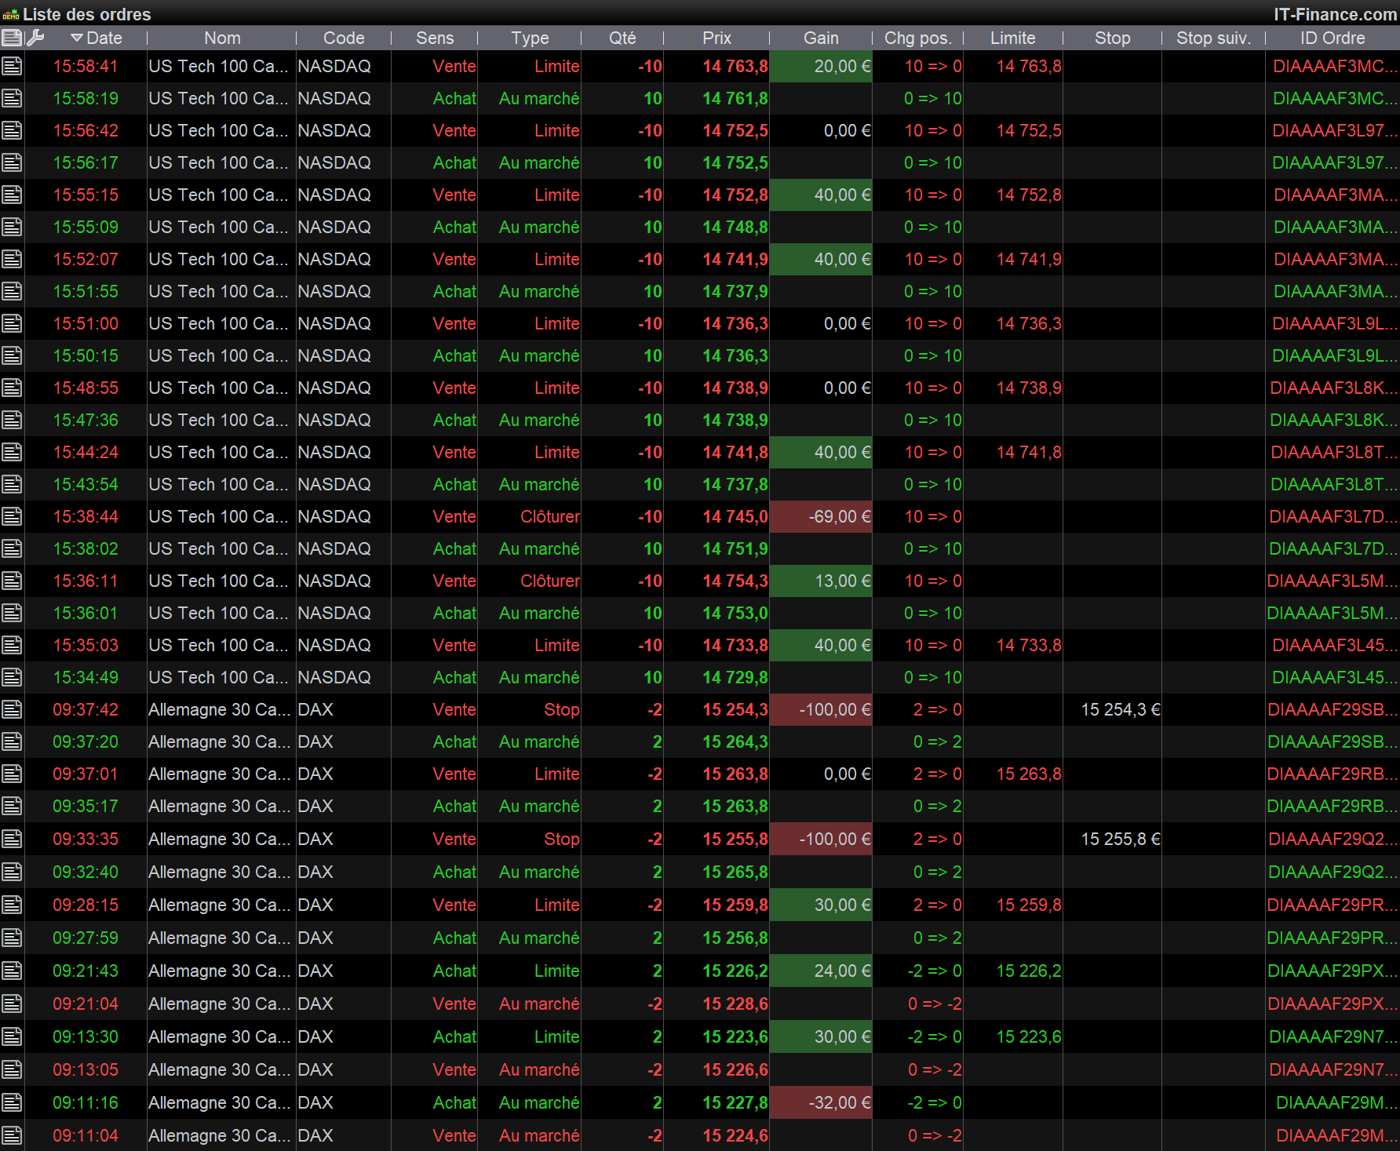Sort by the Prix column header

click(716, 38)
